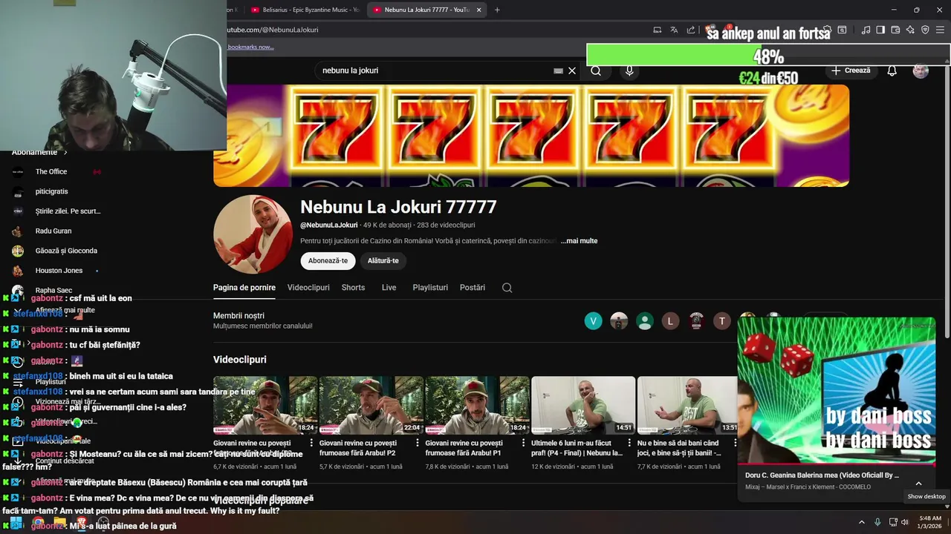Open options for 'Nu e bine să dai bani' video
Screen dimensions: 951x534
pos(735,443)
